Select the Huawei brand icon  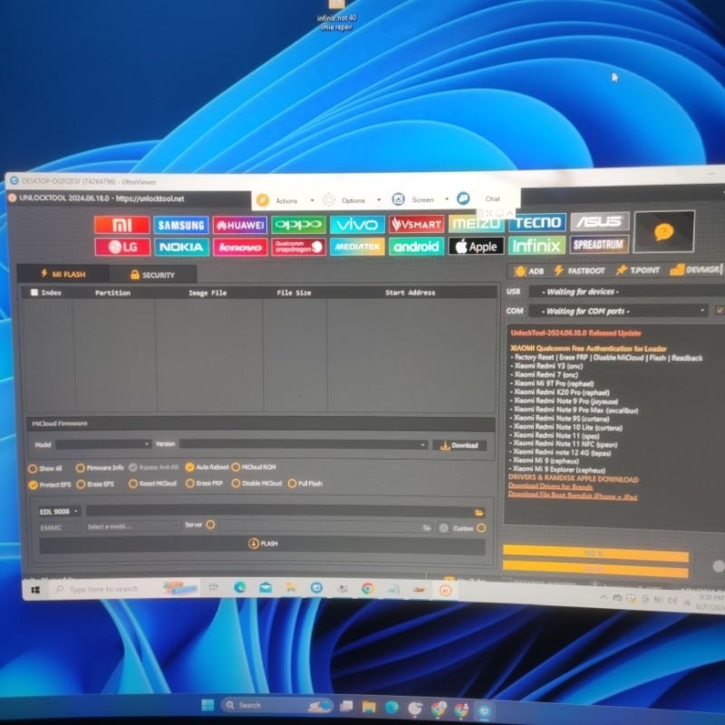(x=240, y=225)
